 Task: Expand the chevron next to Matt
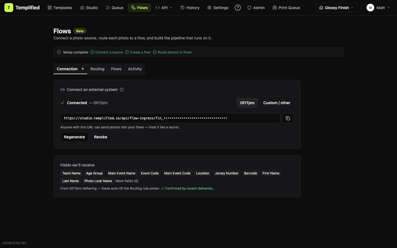click(389, 8)
